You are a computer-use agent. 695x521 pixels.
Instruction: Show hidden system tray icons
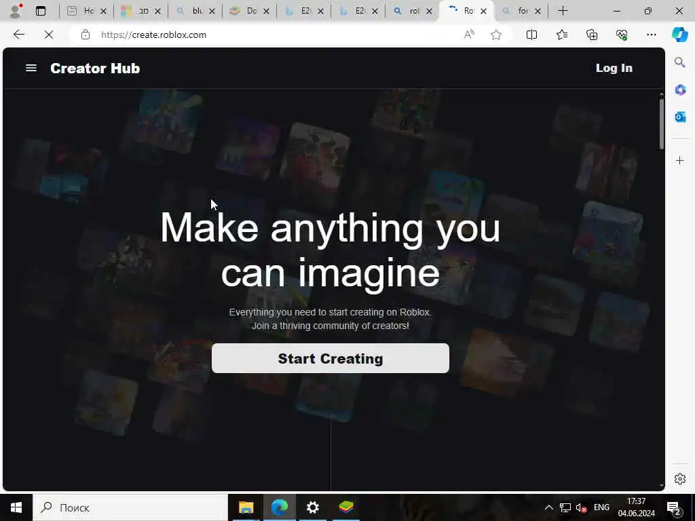[x=548, y=507]
